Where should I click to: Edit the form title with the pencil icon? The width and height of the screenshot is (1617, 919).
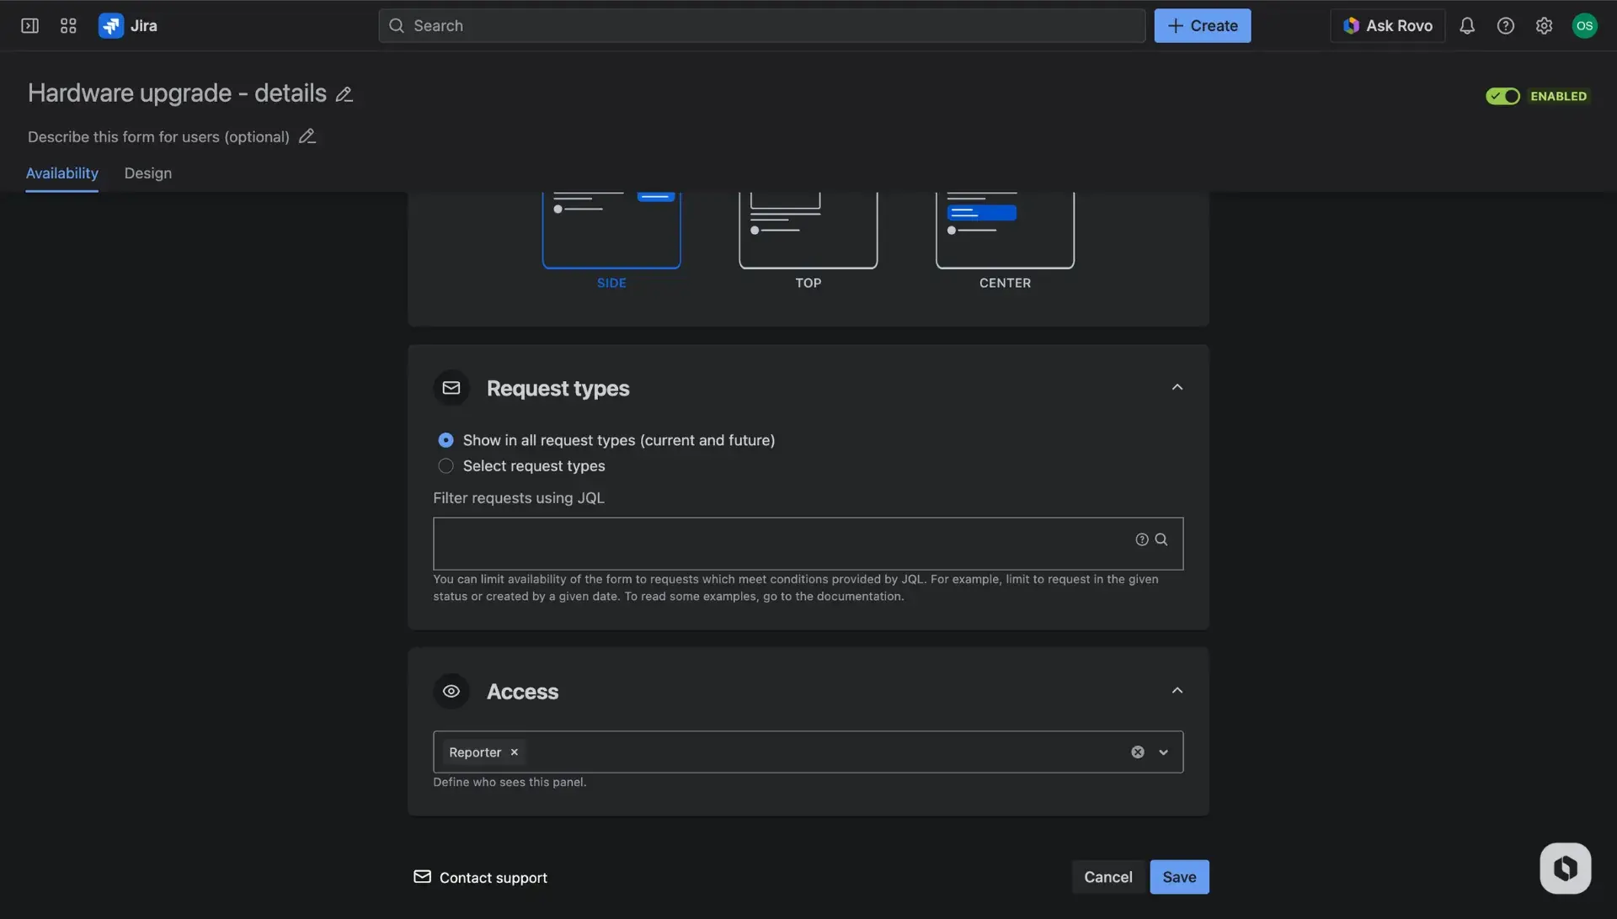pos(344,93)
